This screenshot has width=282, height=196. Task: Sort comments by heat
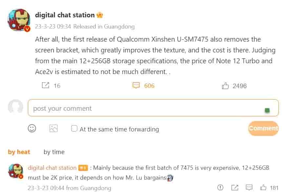coord(19,152)
